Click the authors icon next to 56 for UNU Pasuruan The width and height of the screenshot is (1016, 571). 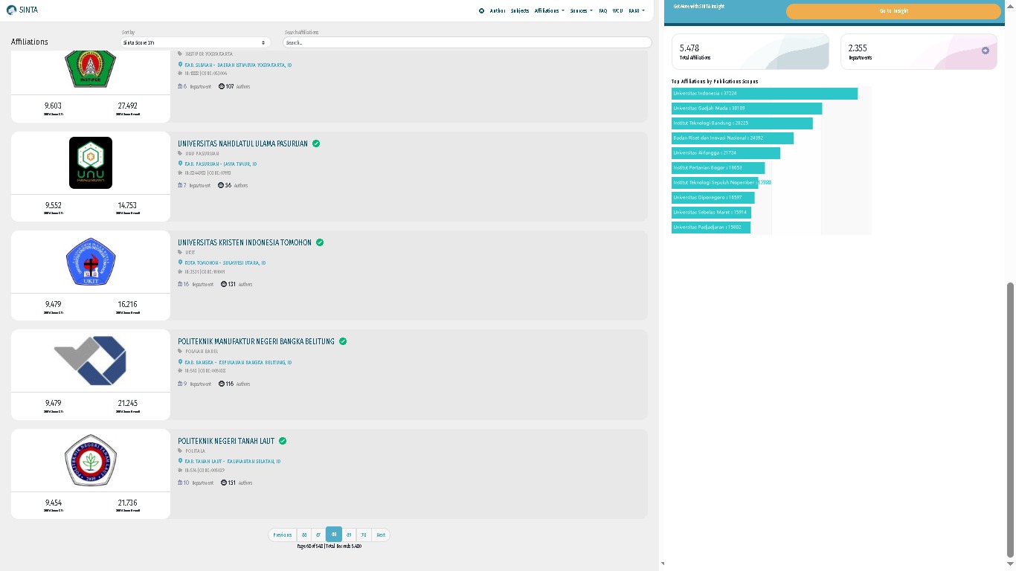[221, 185]
